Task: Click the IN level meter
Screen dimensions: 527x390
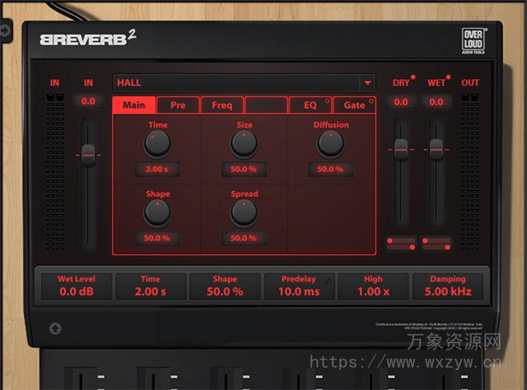Action: 55,173
